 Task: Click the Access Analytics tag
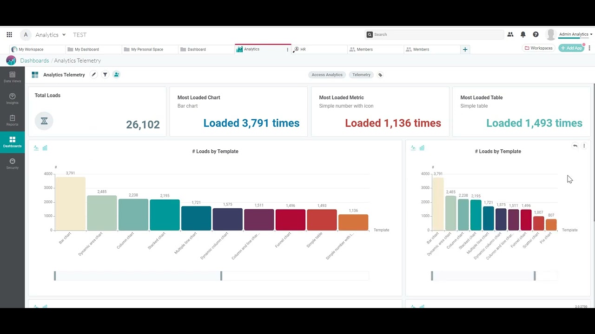[x=327, y=75]
